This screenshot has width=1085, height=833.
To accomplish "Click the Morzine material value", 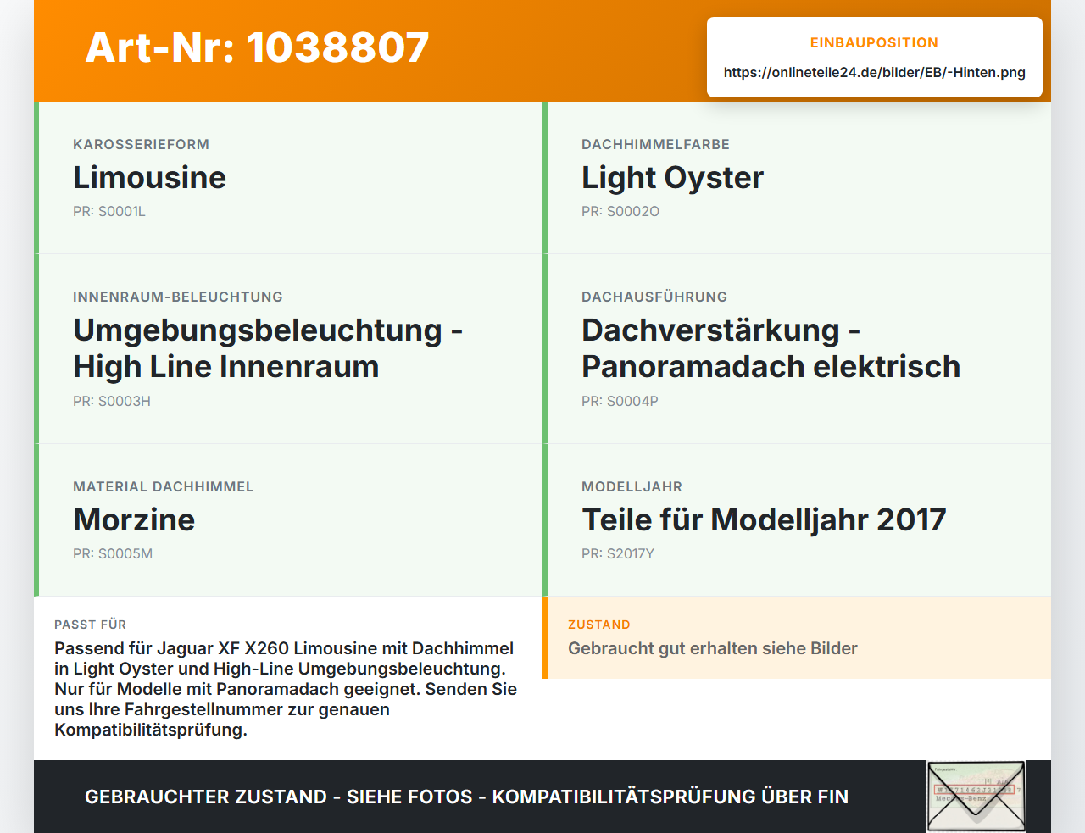I will 134,519.
